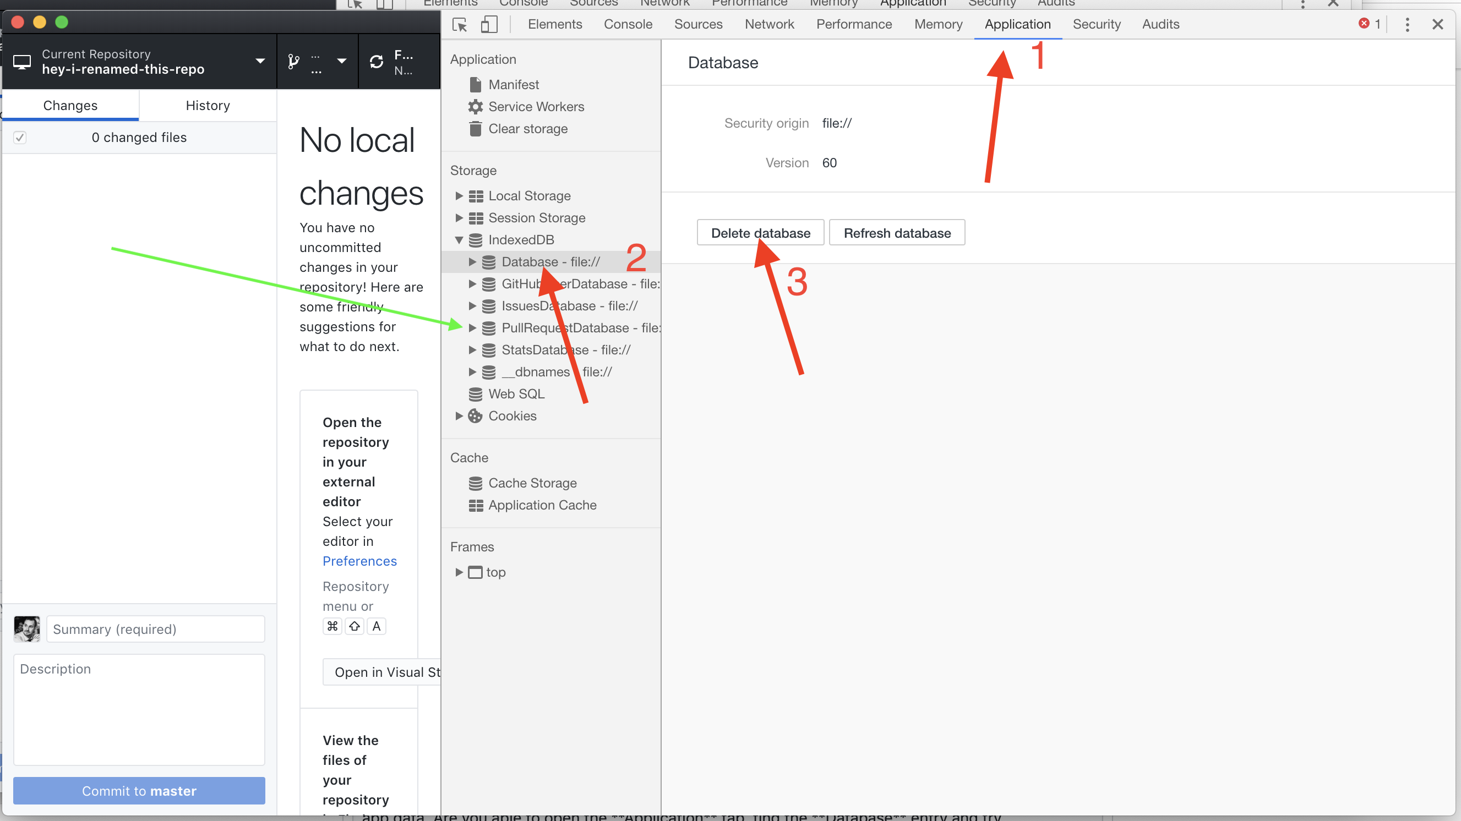Click the user avatar thumbnail
Viewport: 1461px width, 821px height.
click(26, 629)
